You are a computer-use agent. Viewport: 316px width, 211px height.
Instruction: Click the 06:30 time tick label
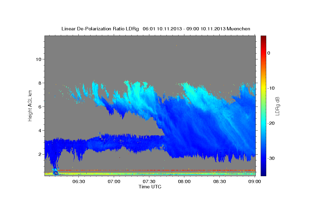tap(78, 181)
